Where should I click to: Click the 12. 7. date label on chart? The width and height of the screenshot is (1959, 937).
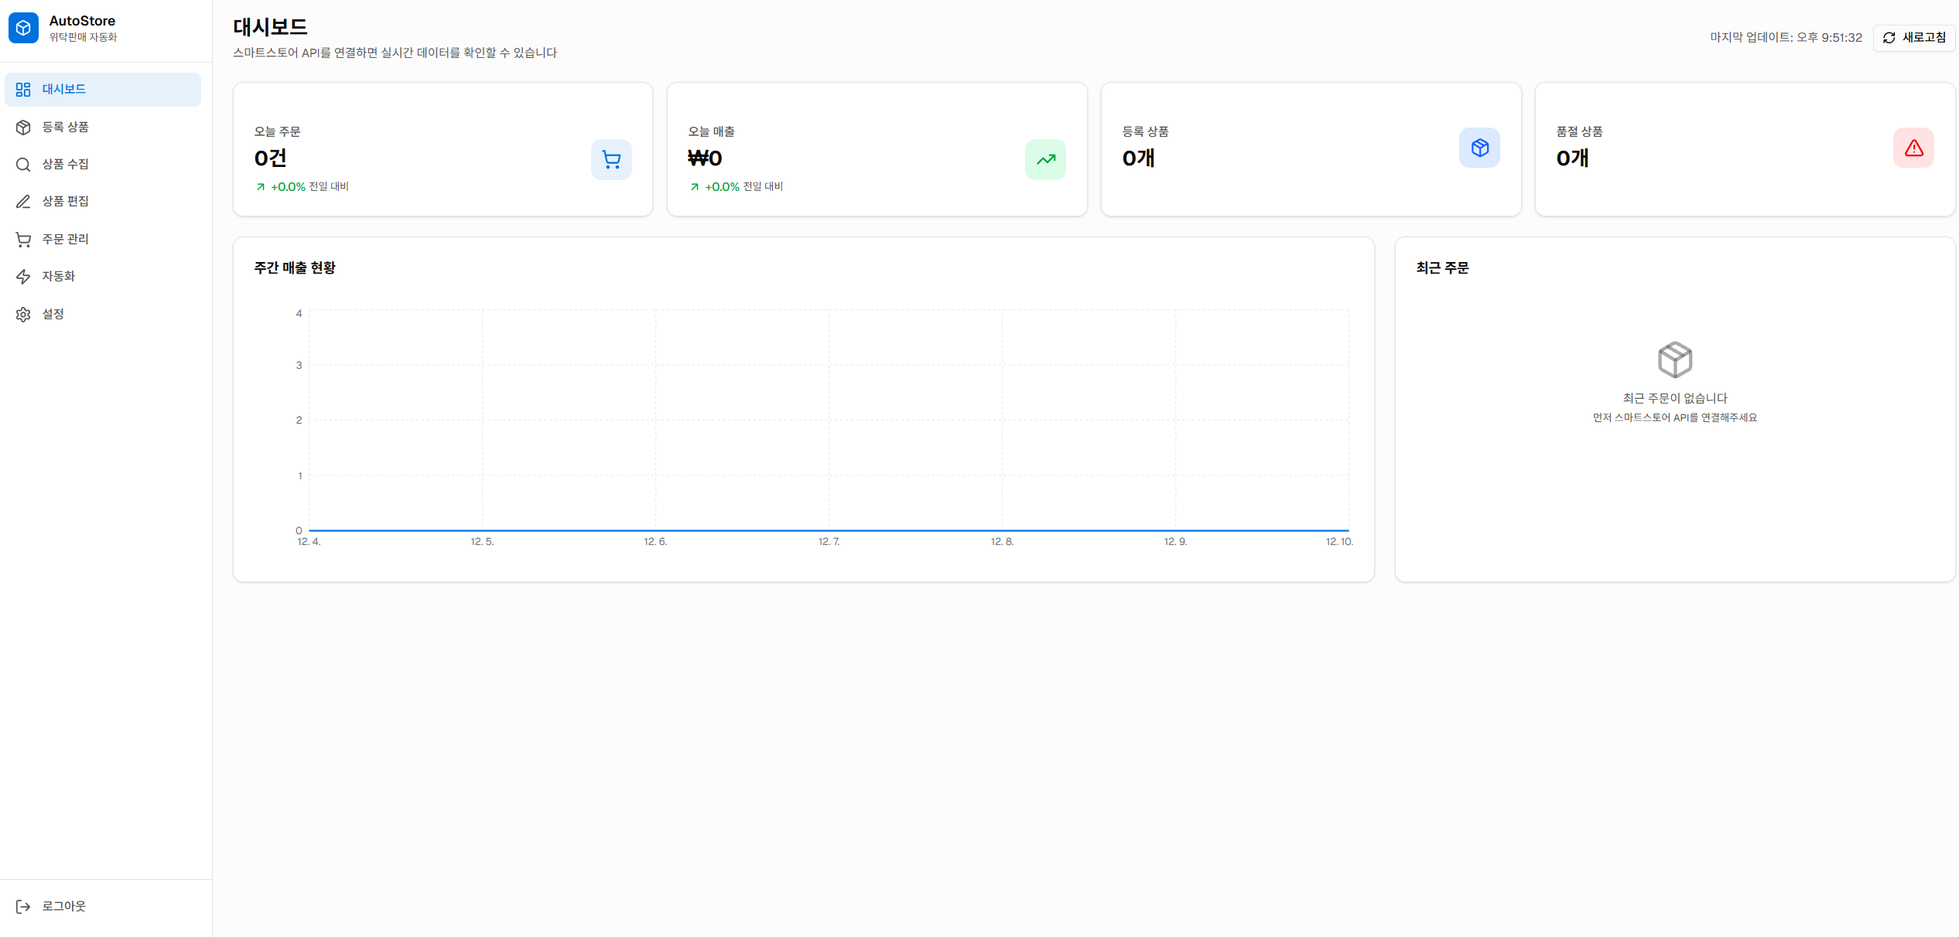tap(829, 541)
